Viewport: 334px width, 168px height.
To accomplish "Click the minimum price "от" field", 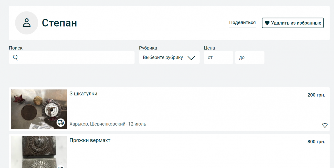I will coord(218,57).
